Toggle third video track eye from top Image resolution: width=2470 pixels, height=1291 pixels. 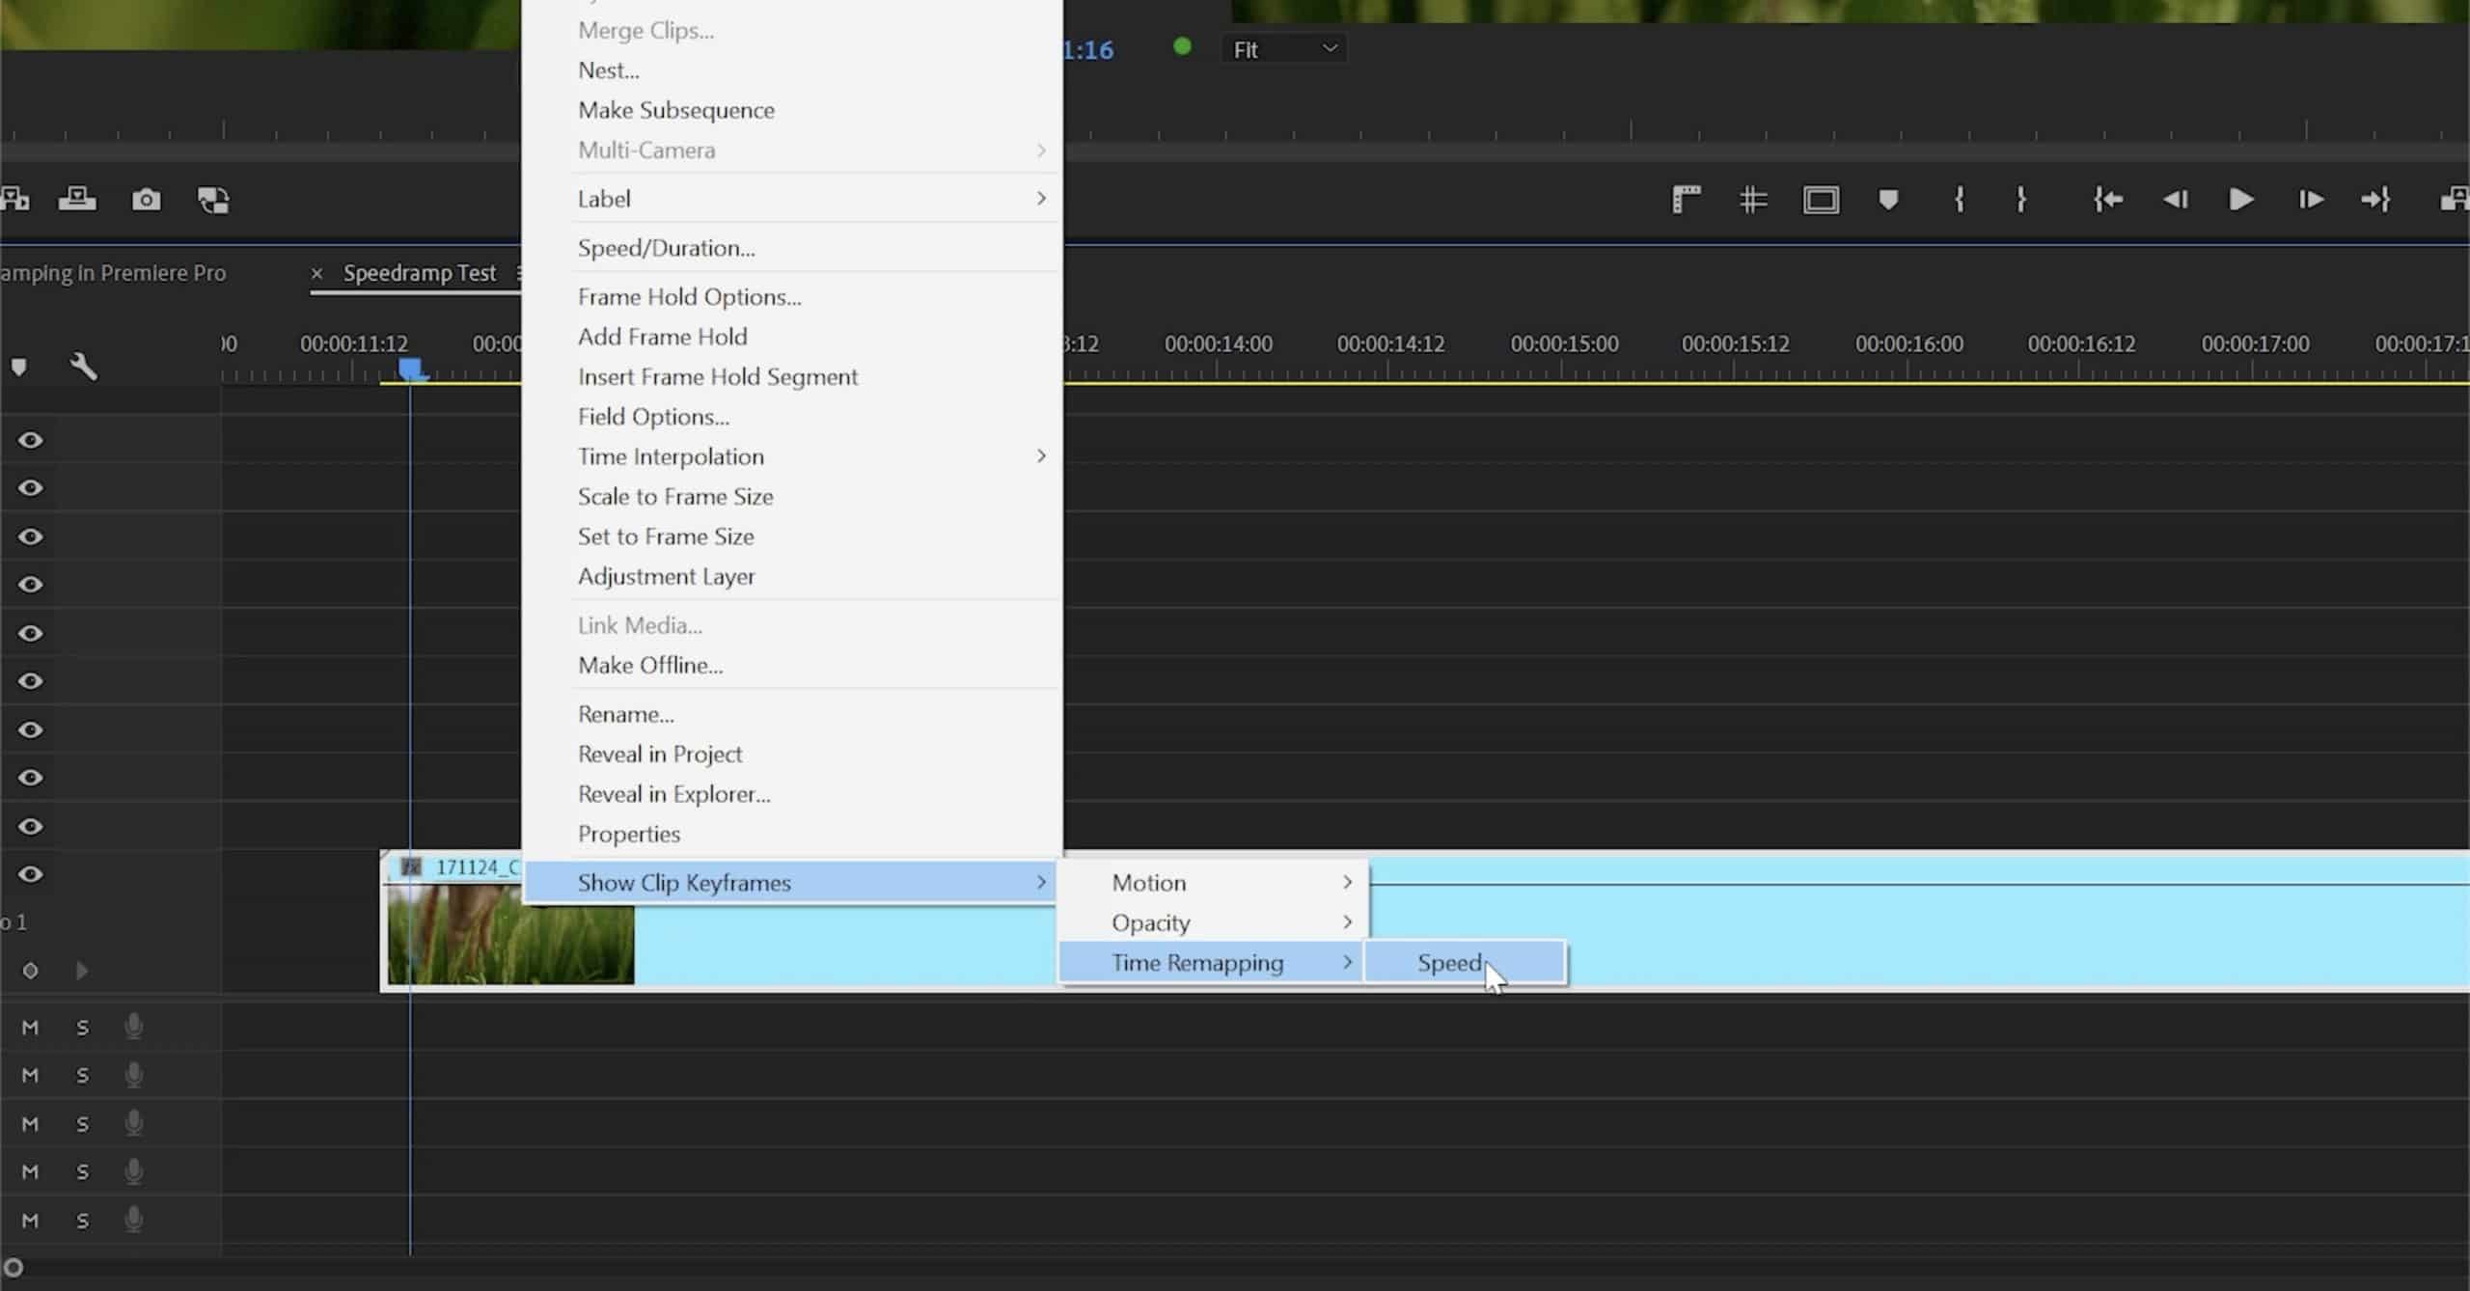[x=31, y=536]
